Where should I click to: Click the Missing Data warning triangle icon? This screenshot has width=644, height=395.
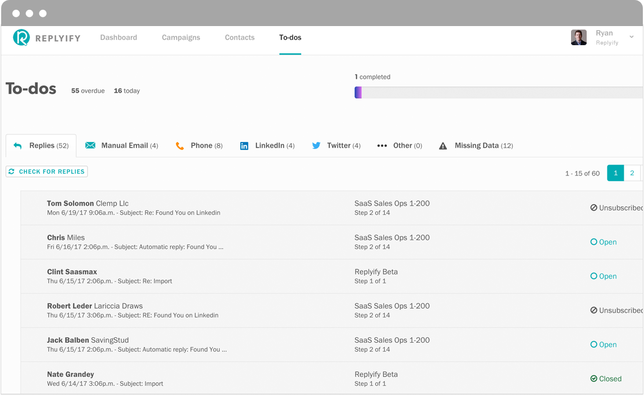coord(442,146)
